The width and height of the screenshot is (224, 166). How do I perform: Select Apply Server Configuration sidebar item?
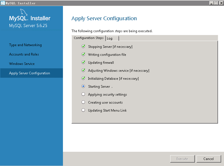29,73
